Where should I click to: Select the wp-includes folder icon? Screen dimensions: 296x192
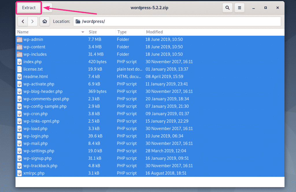19,54
